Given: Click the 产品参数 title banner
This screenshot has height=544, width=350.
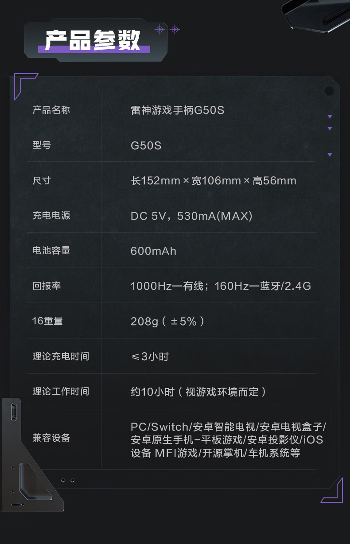Looking at the screenshot, I should (93, 40).
